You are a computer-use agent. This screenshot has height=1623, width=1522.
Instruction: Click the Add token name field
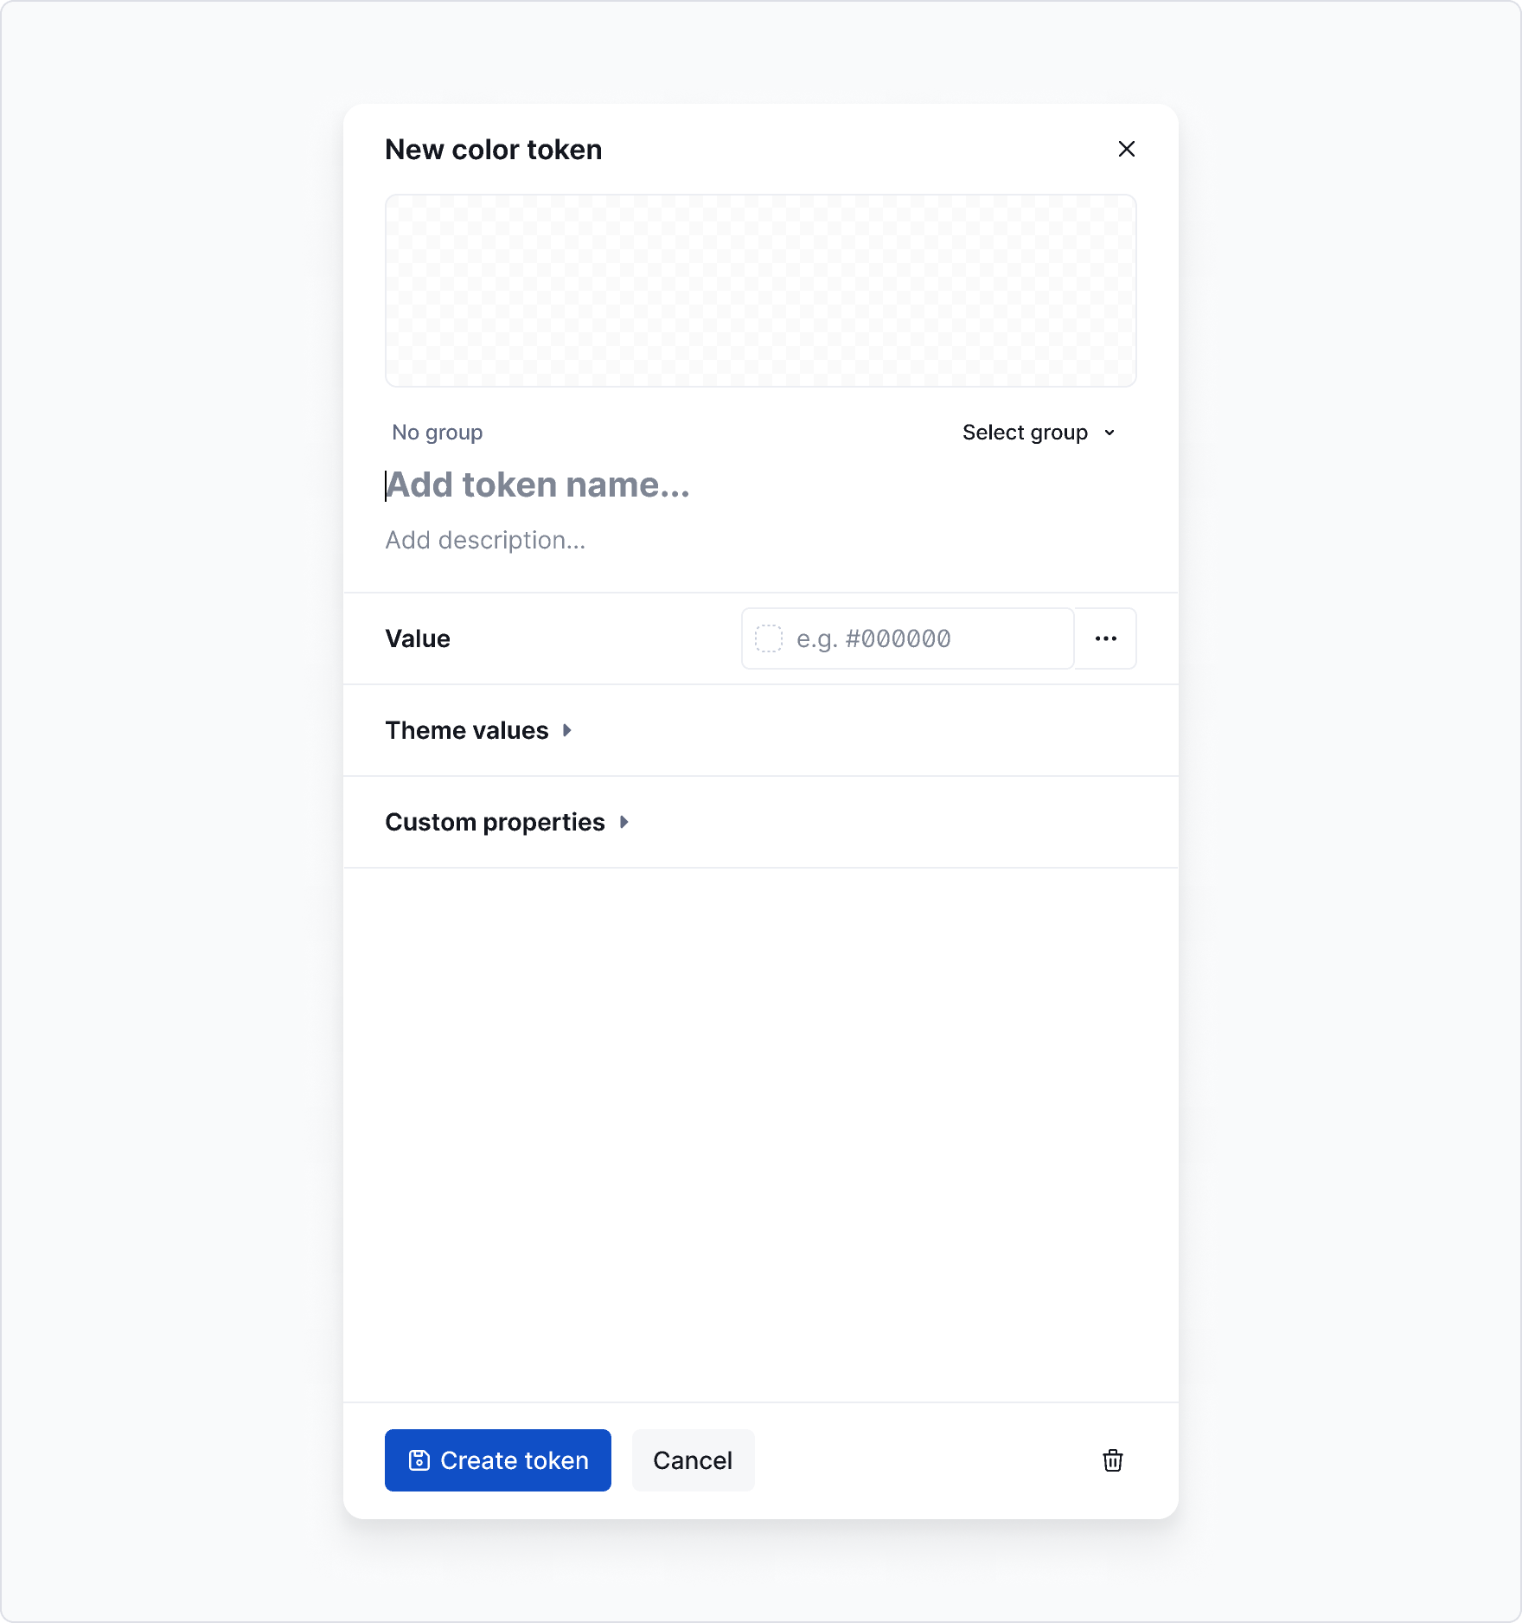(x=538, y=484)
